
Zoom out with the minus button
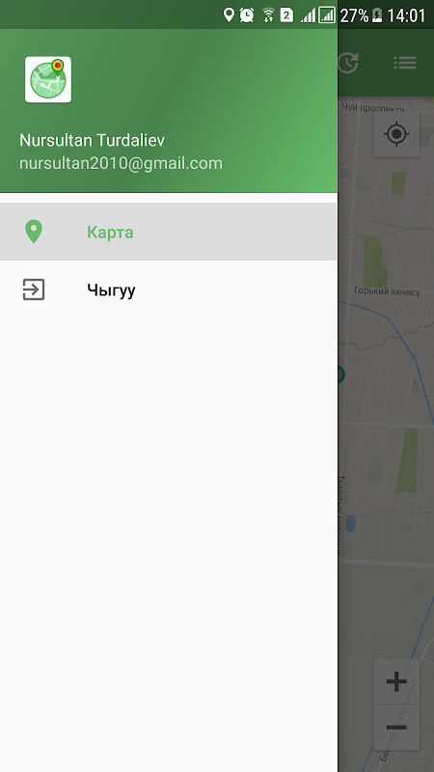click(396, 728)
